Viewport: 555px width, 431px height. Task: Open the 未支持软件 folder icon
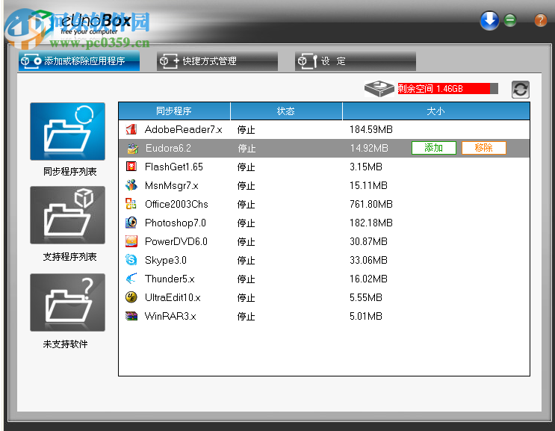click(68, 303)
